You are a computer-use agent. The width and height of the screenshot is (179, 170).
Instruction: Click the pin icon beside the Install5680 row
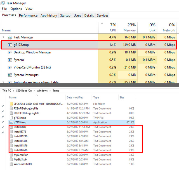pos(3,127)
